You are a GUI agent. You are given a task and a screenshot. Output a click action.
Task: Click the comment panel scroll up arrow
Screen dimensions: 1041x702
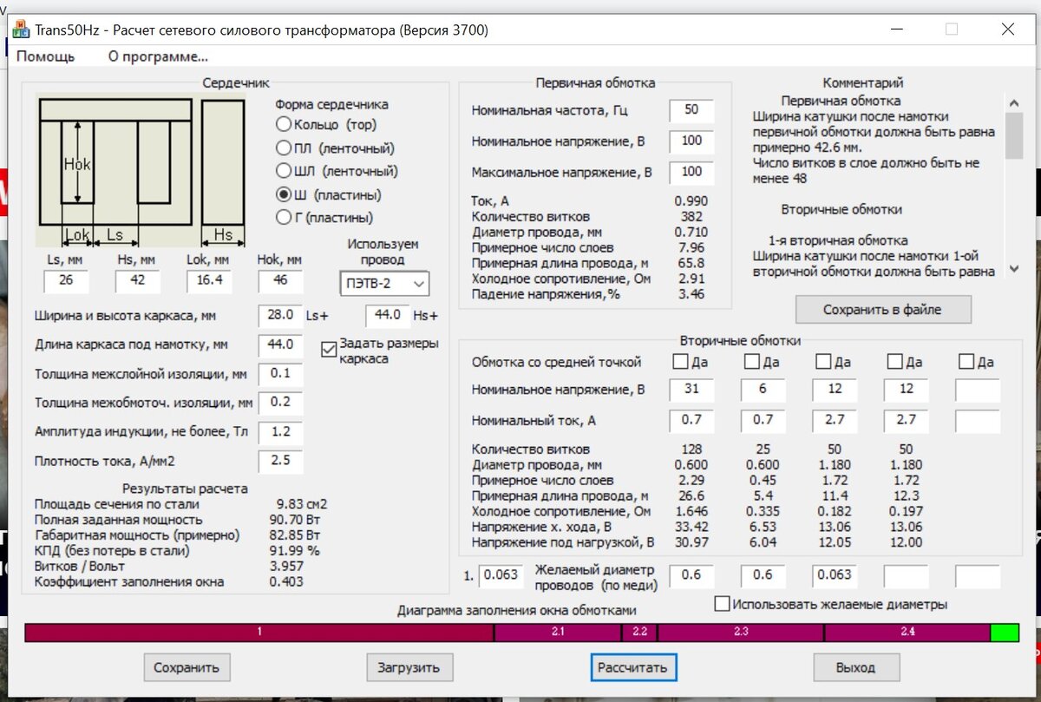pos(1014,102)
